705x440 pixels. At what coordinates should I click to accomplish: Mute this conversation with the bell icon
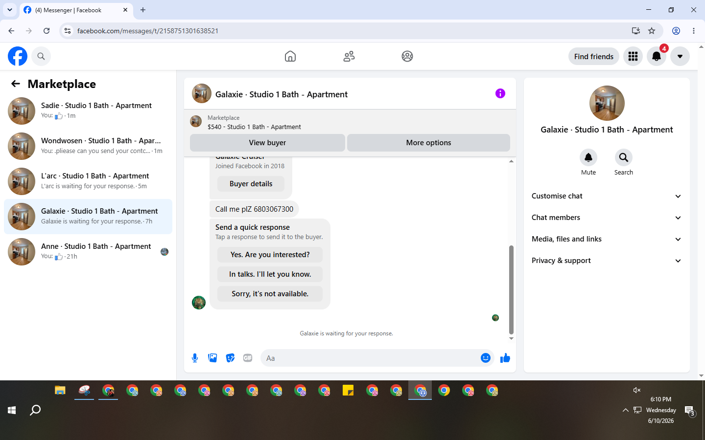click(588, 157)
